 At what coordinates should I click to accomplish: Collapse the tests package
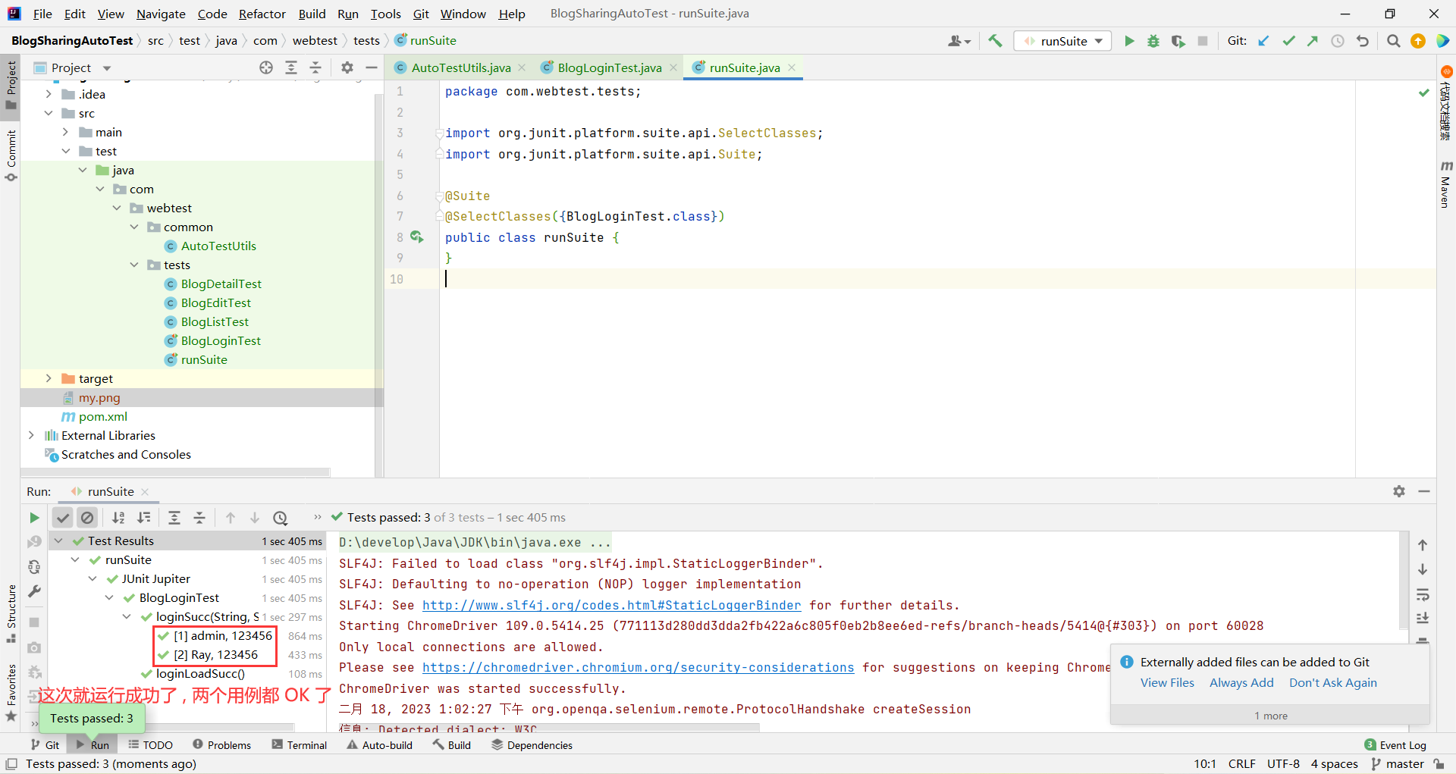(134, 265)
